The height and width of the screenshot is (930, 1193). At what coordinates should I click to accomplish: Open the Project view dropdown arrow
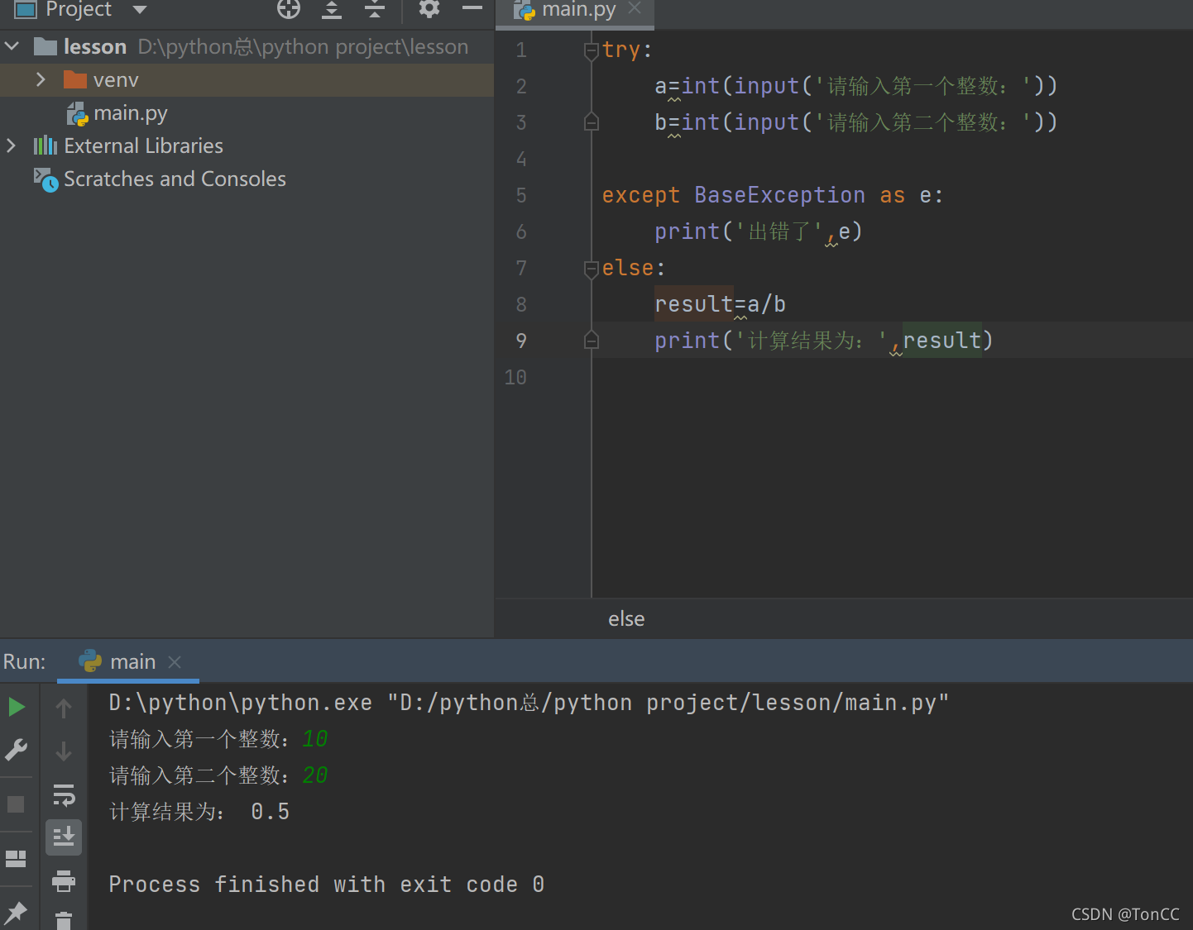140,9
